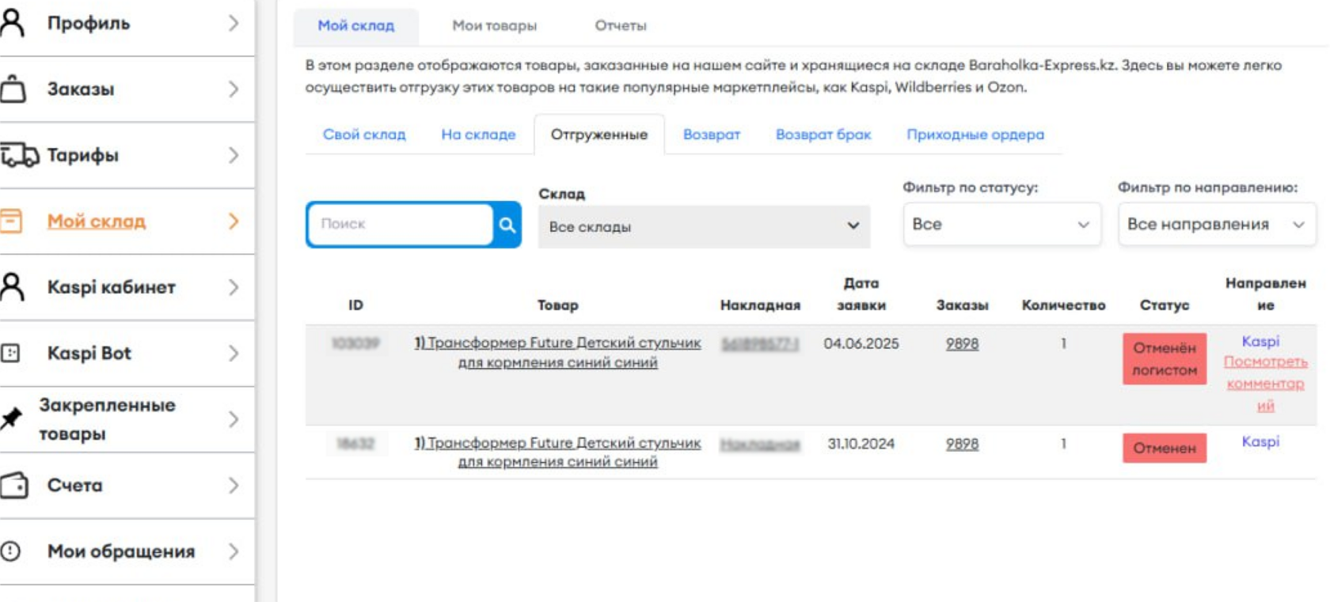Open the Приходные ордера tab
The width and height of the screenshot is (1330, 602).
(975, 134)
